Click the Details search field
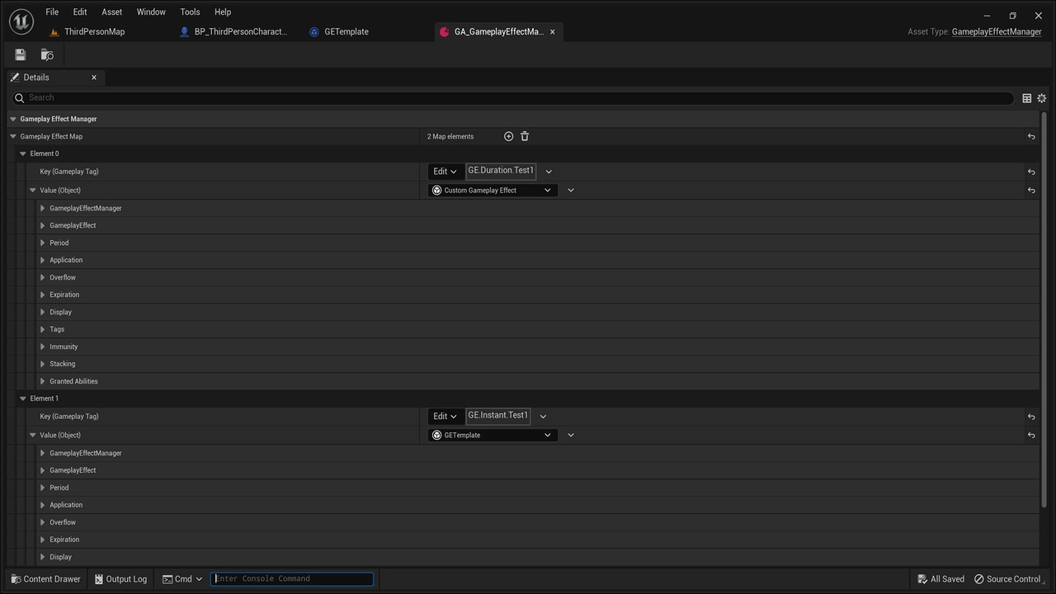Image resolution: width=1056 pixels, height=594 pixels. (511, 98)
